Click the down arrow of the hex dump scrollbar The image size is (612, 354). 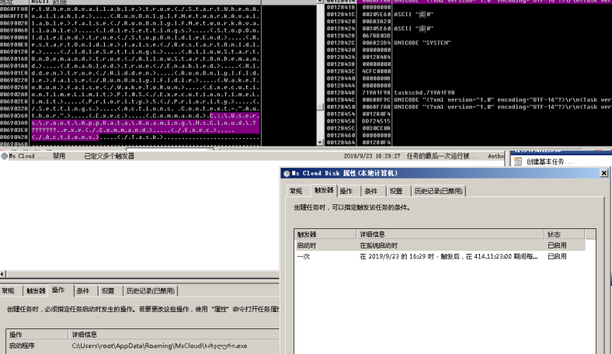320,143
